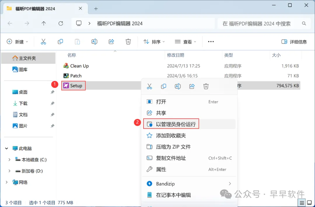315x207 pixels.
Task: Choose 打开 from the context menu
Action: coord(189,102)
